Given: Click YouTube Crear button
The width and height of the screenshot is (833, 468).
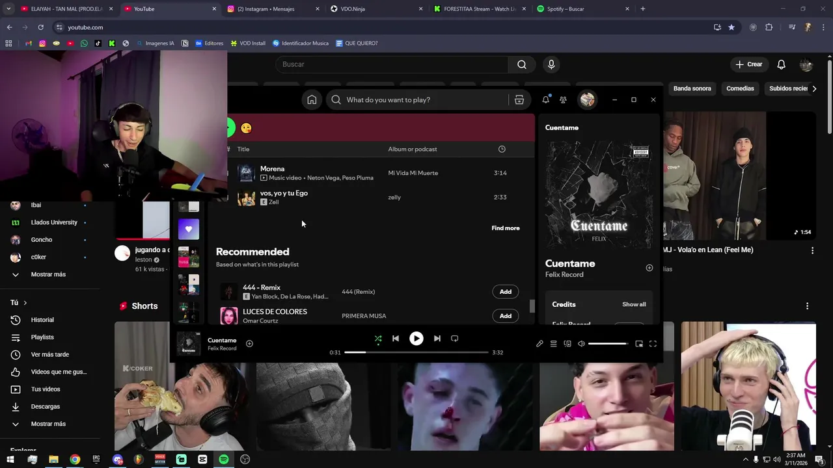Looking at the screenshot, I should coord(749,64).
